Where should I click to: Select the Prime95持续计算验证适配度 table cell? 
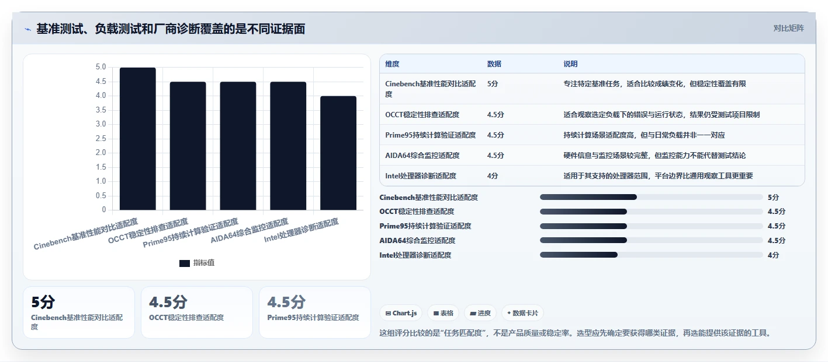coord(431,135)
